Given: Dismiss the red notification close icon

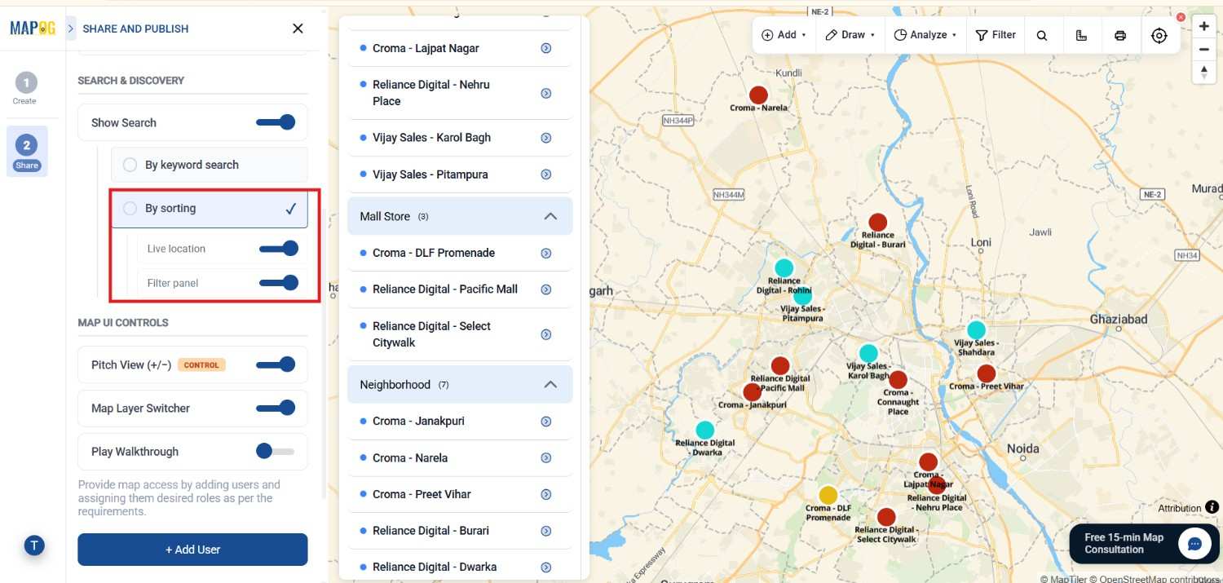Looking at the screenshot, I should pyautogui.click(x=1181, y=17).
